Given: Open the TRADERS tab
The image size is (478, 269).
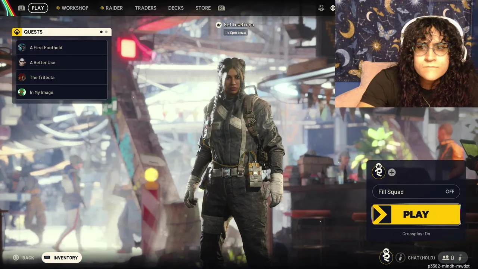Looking at the screenshot, I should (x=146, y=8).
